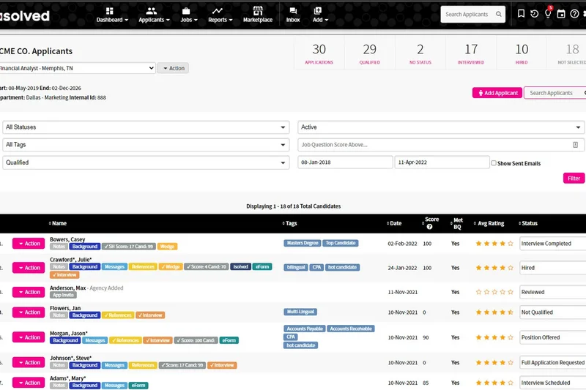This screenshot has height=390, width=586.
Task: Click the Job Question Score Above field
Action: click(x=435, y=145)
